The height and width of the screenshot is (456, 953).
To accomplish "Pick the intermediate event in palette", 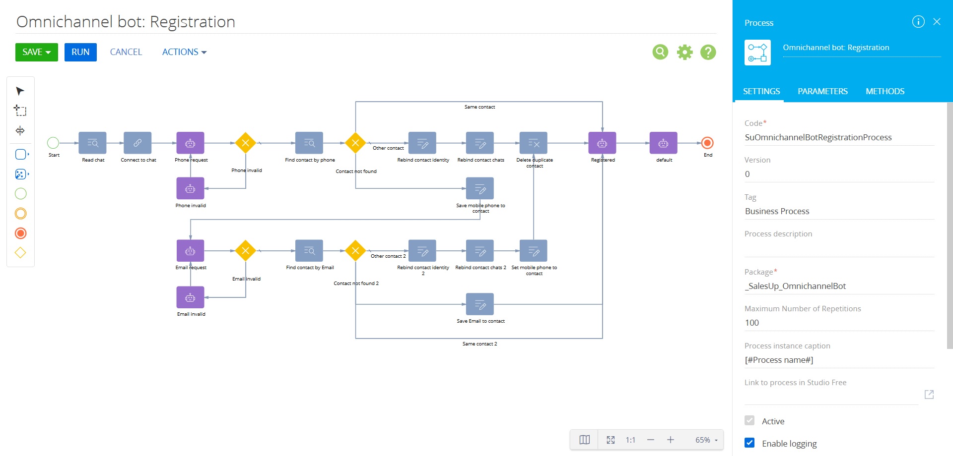I will (x=20, y=214).
